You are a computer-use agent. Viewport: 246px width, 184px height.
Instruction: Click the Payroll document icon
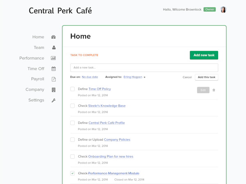click(53, 79)
